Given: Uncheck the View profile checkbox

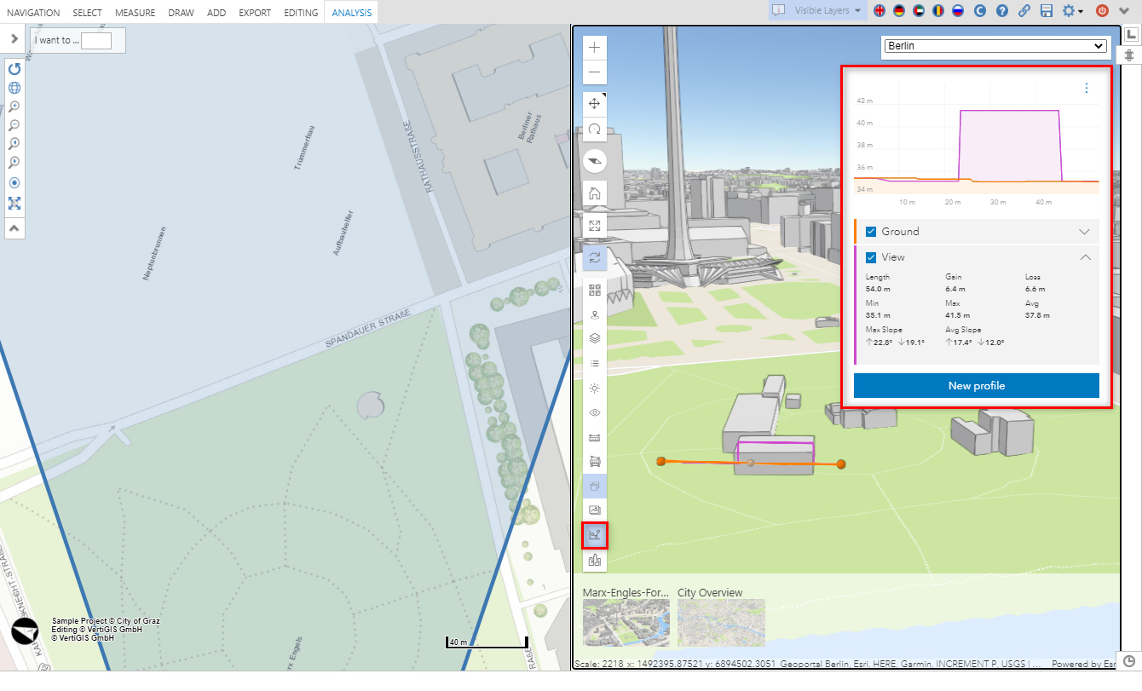Looking at the screenshot, I should pyautogui.click(x=871, y=257).
